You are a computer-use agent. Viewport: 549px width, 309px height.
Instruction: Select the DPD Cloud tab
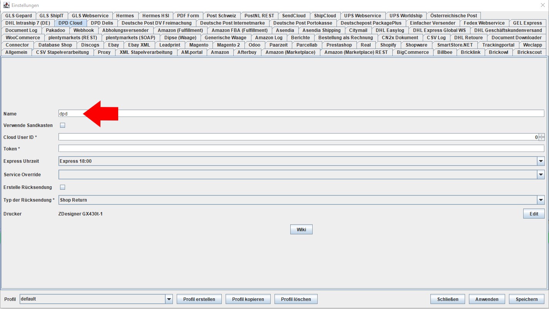click(x=70, y=23)
